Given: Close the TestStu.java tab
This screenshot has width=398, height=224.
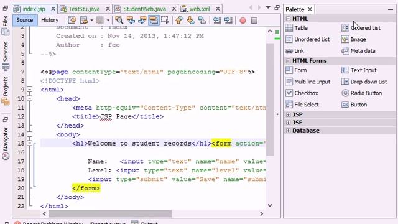Looking at the screenshot, I should point(108,9).
